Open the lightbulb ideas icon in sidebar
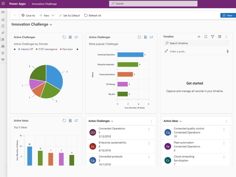Viewport: 236px width, 177px height. point(3,53)
